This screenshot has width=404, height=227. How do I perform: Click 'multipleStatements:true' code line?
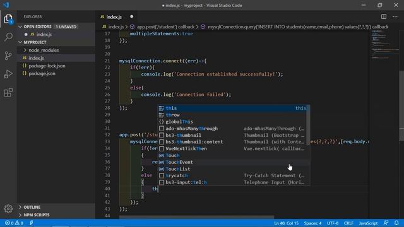(x=162, y=33)
